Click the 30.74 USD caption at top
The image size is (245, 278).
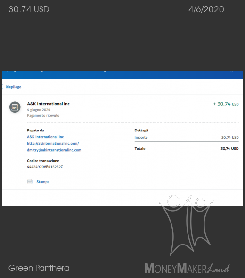tap(29, 9)
